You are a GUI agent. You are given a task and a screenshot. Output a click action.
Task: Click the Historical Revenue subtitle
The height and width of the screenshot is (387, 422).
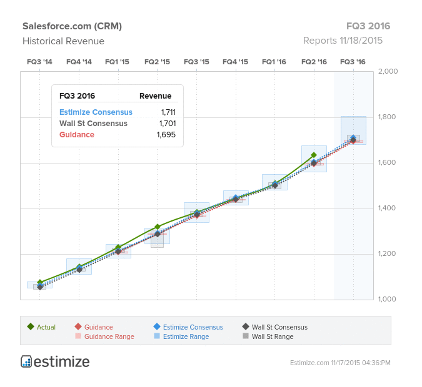(63, 41)
